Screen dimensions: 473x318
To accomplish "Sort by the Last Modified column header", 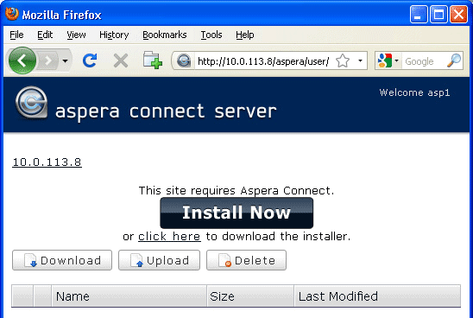I will click(x=377, y=296).
